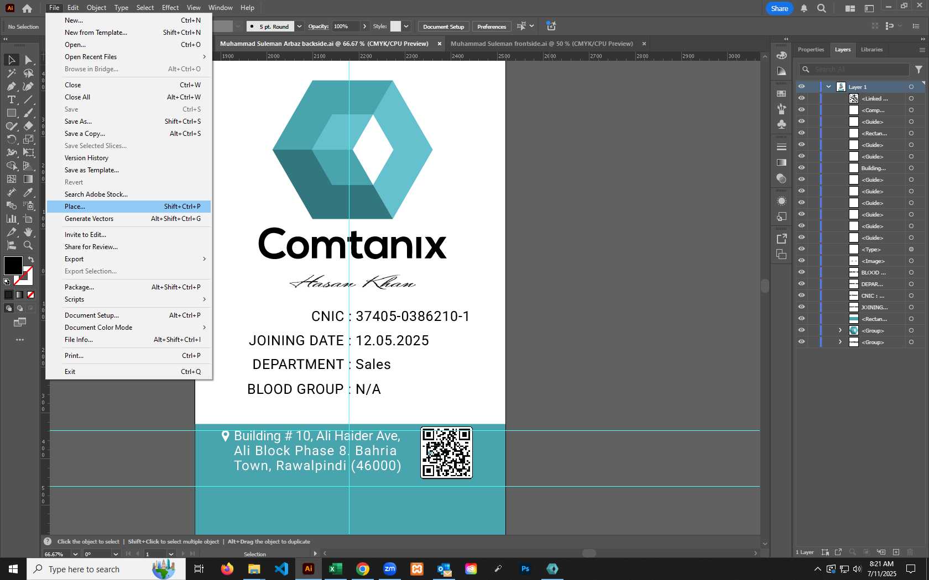Screen dimensions: 929x580
Task: Open the Transparency panel from dock
Action: coord(781,178)
